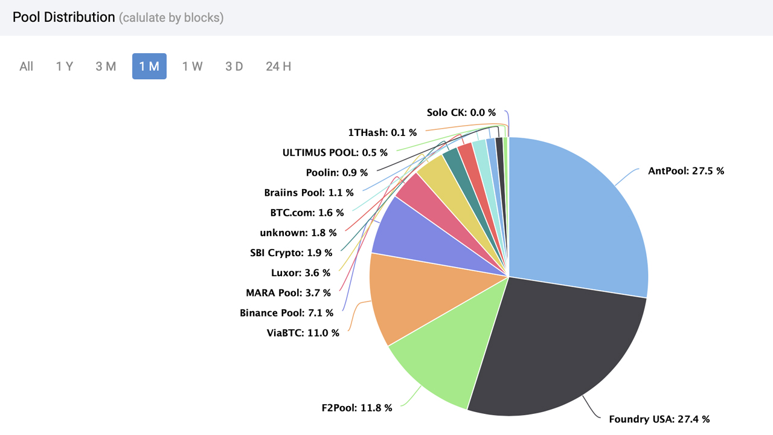Select the 3 D time range
This screenshot has height=435, width=773.
234,66
